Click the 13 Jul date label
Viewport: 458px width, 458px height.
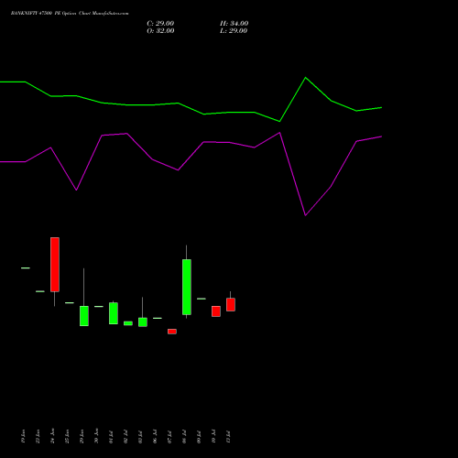tap(228, 437)
